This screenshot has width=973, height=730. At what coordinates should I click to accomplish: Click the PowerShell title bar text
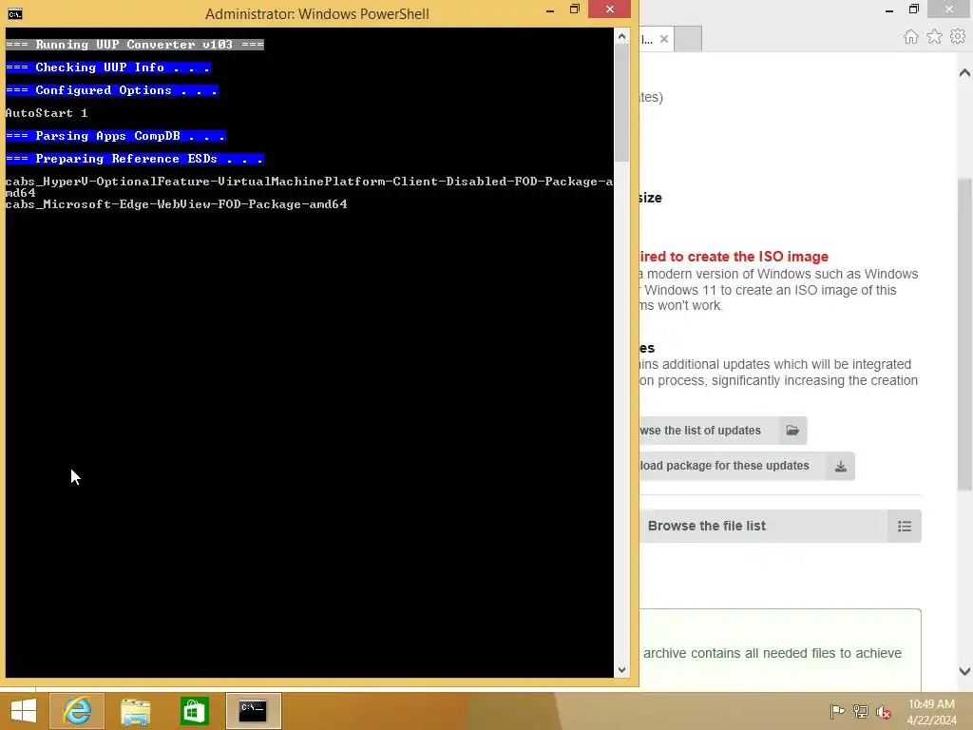click(x=317, y=13)
